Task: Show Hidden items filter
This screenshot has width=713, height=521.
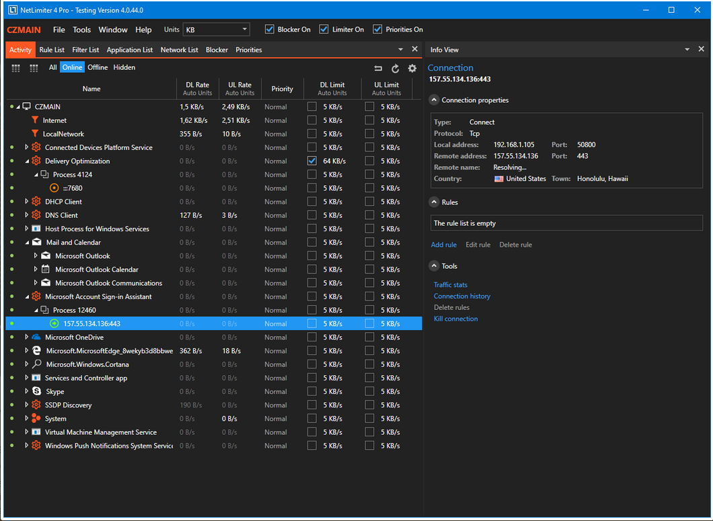Action: (x=124, y=67)
